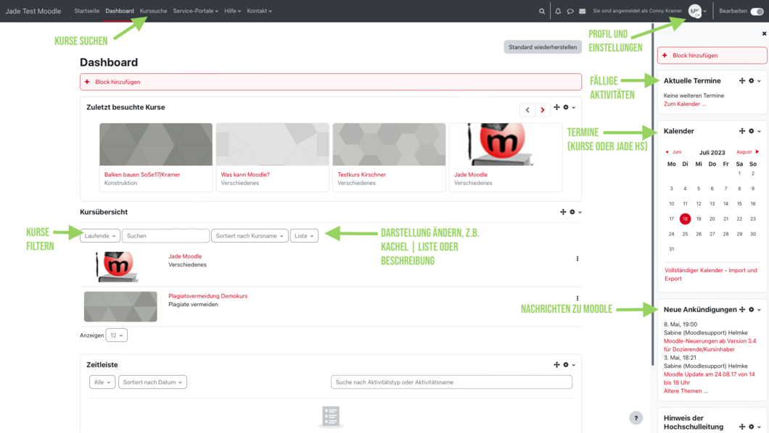Viewport: 769px width, 433px height.
Task: Open three-dot menu for Jade Moodle course
Action: pyautogui.click(x=577, y=258)
